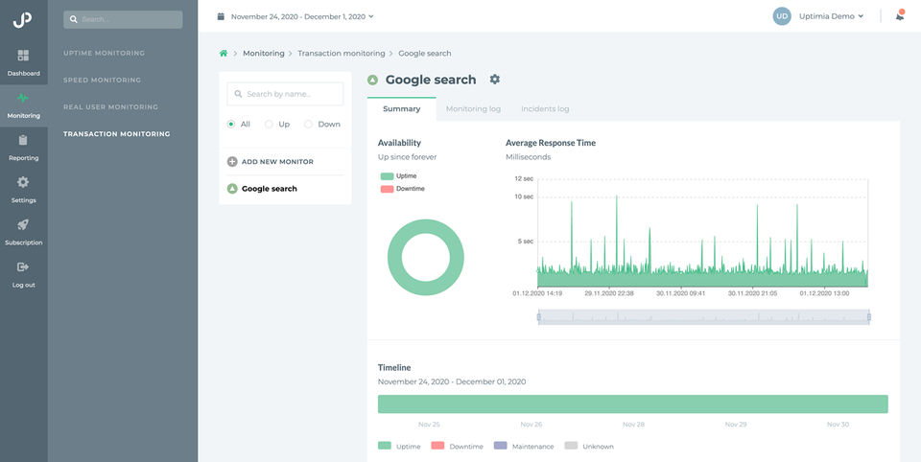Switch to the Incidents log tab

545,109
